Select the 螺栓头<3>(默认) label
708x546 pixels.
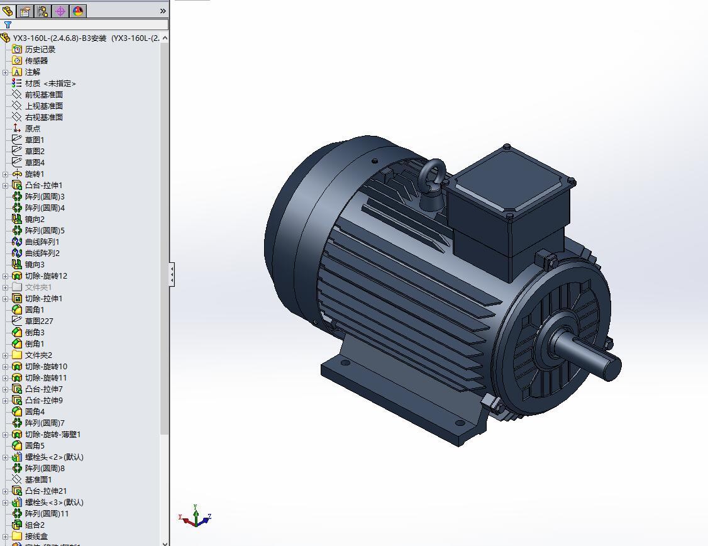pyautogui.click(x=54, y=502)
